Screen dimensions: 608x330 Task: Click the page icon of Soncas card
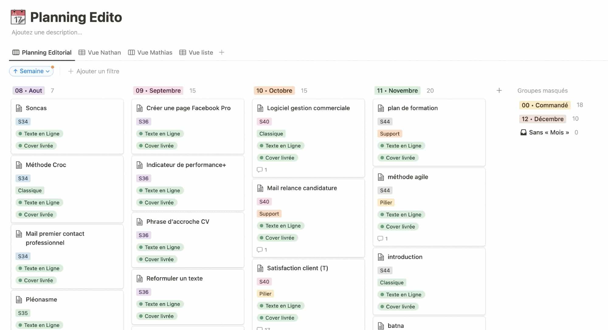tap(19, 108)
